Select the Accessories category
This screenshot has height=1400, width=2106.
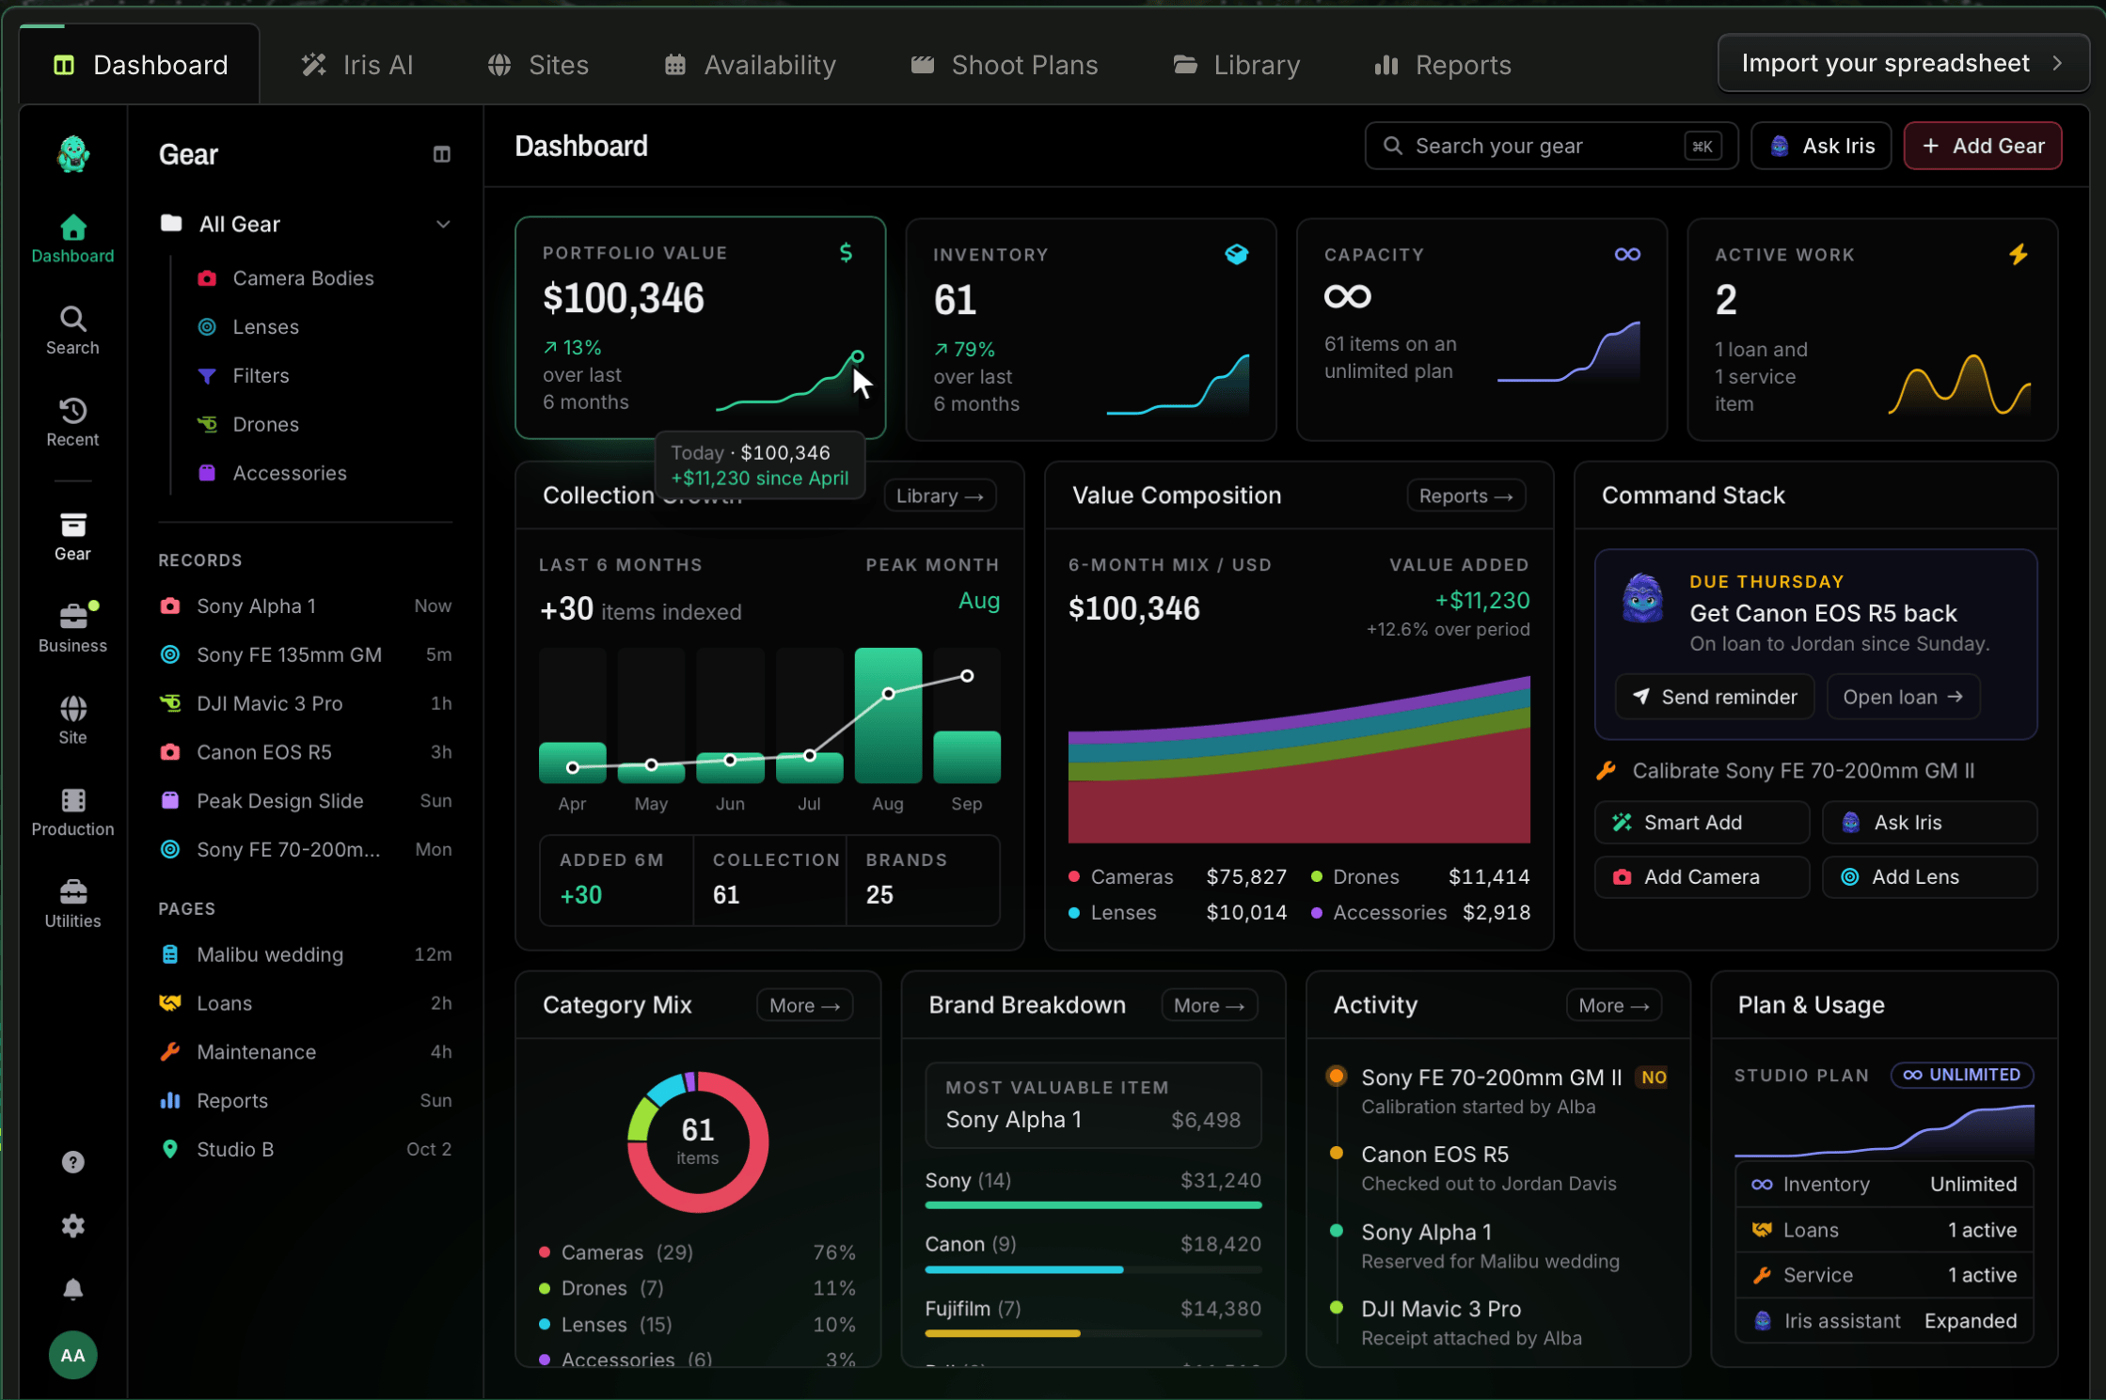pyautogui.click(x=272, y=473)
